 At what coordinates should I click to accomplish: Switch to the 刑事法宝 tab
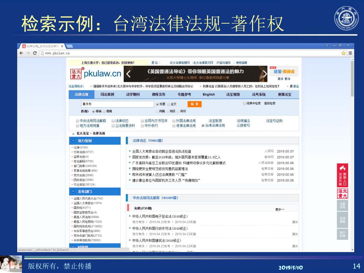tap(284, 94)
